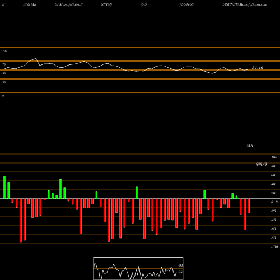Click the MR axis label 60
The width and height of the screenshot is (280, 280).
tap(273, 175)
